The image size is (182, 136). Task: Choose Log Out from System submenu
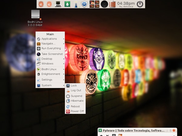[x=75, y=90]
